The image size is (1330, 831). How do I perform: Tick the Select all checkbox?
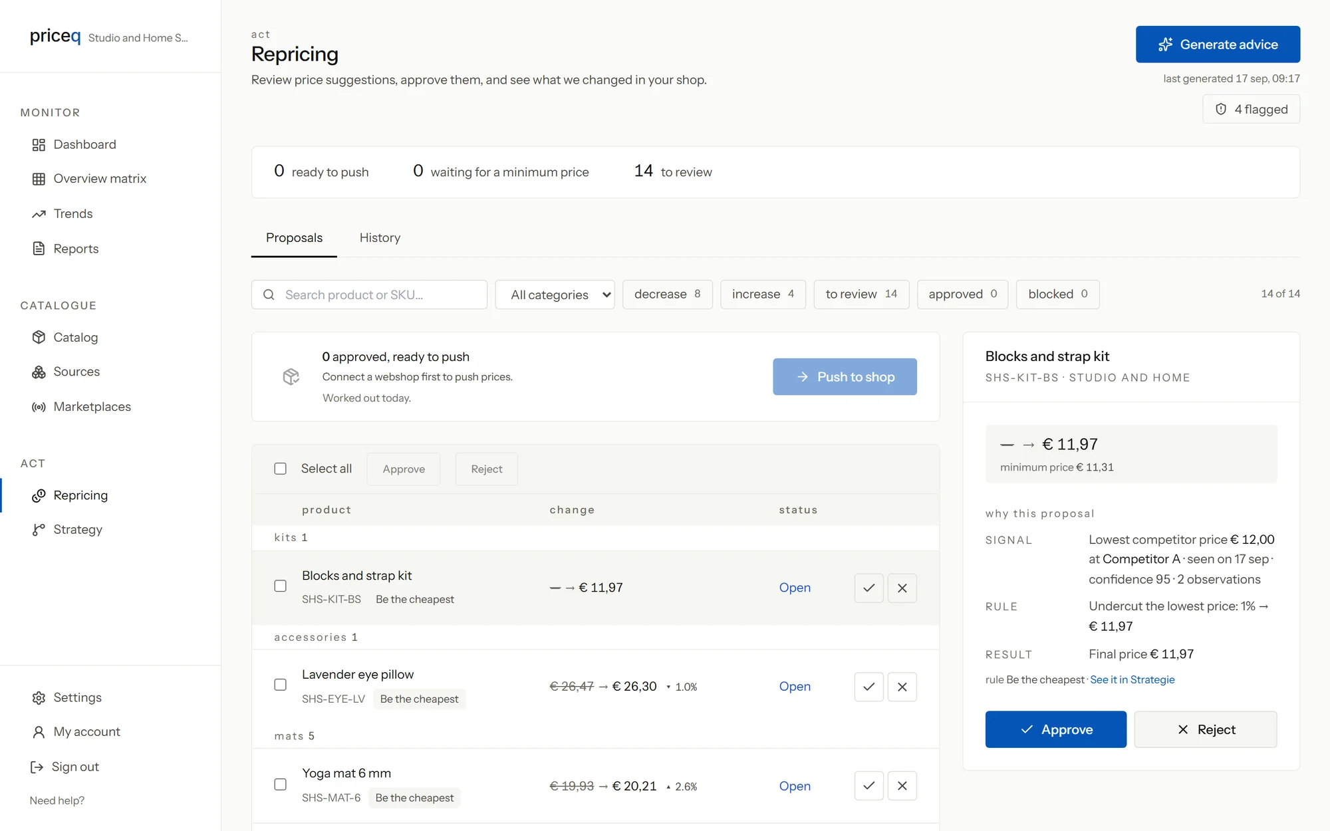(281, 469)
